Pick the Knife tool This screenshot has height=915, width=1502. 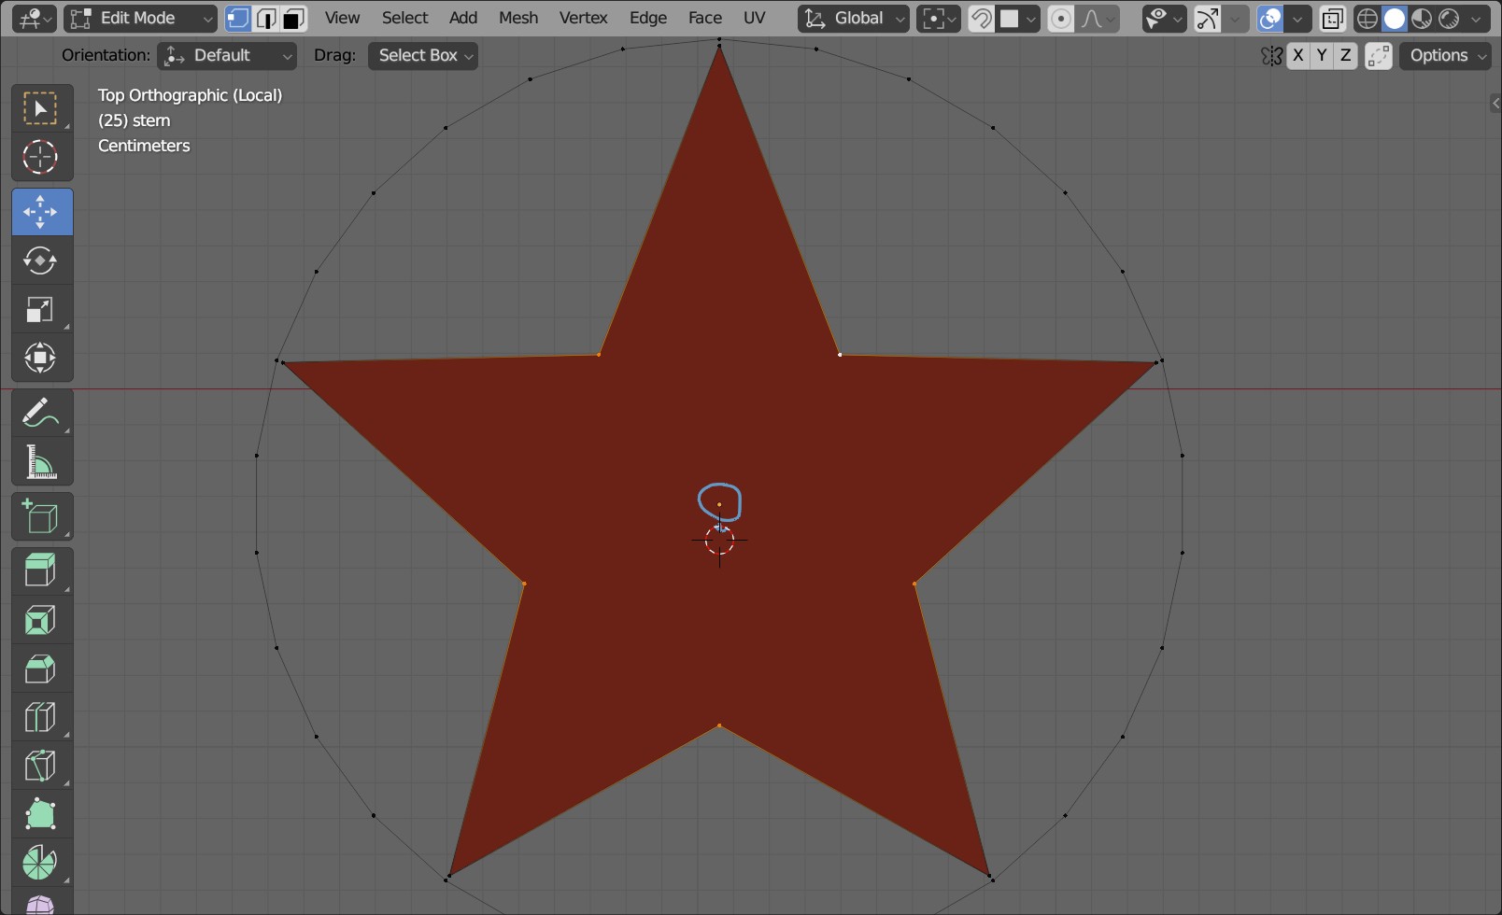[41, 765]
